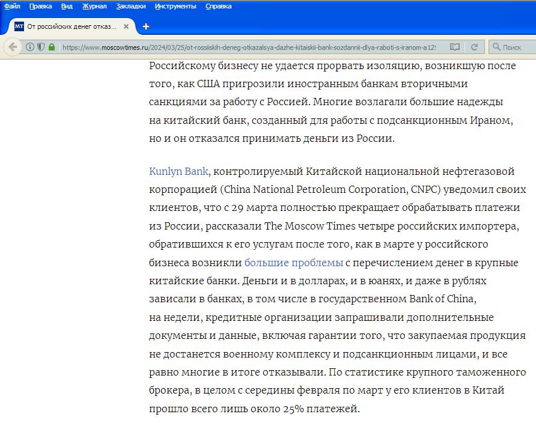Open tracking protection shield

[41, 47]
